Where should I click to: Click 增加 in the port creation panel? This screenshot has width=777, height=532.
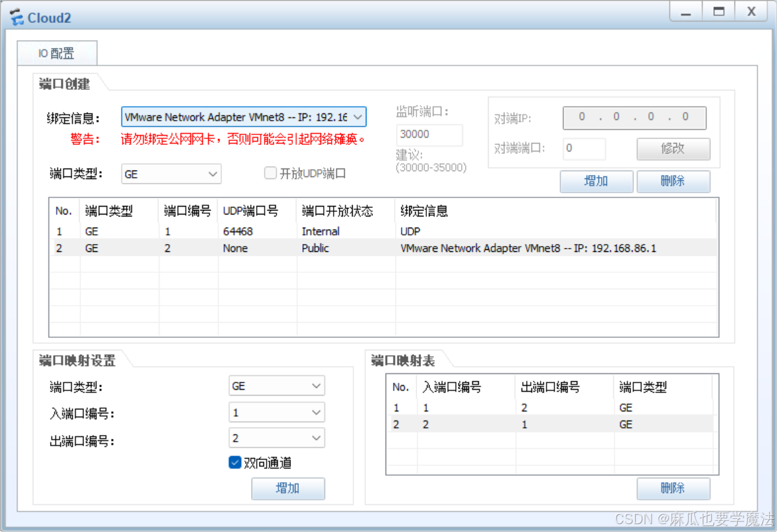point(596,182)
